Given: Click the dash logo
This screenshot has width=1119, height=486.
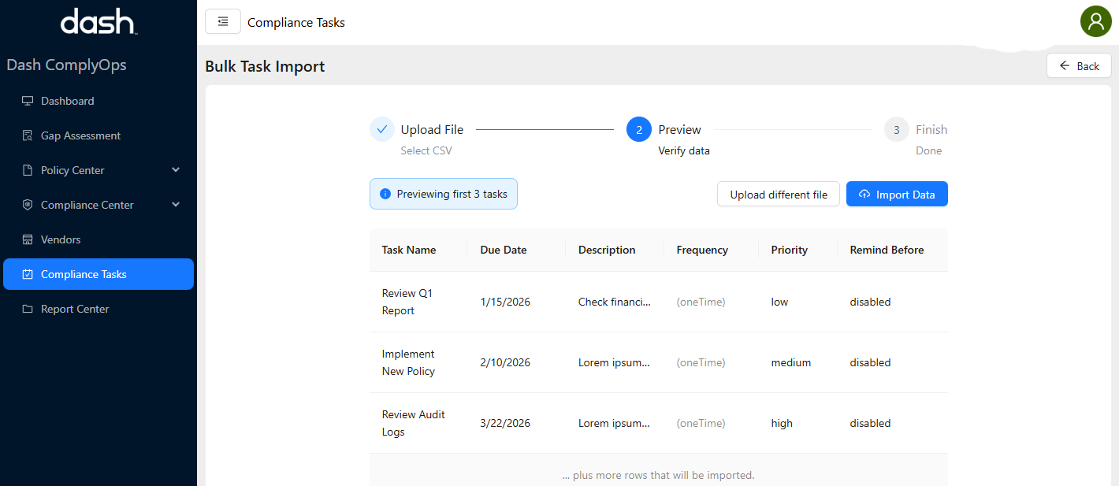Looking at the screenshot, I should click(x=99, y=21).
